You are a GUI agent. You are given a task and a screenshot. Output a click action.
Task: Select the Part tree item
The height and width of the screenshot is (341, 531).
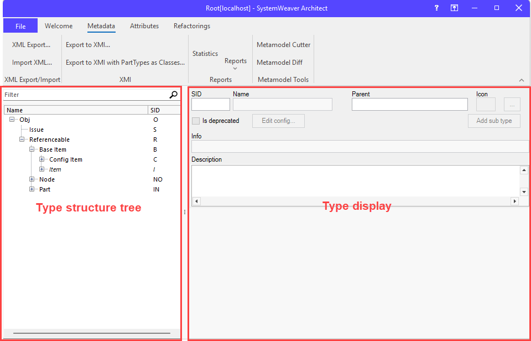(45, 189)
